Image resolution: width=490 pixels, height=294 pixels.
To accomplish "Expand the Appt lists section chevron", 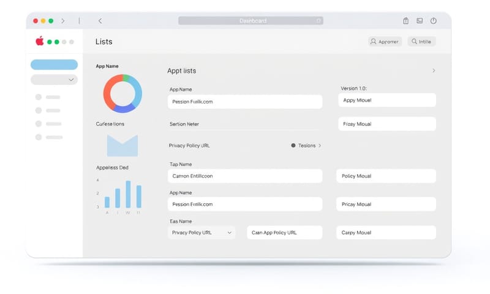I will pyautogui.click(x=434, y=70).
